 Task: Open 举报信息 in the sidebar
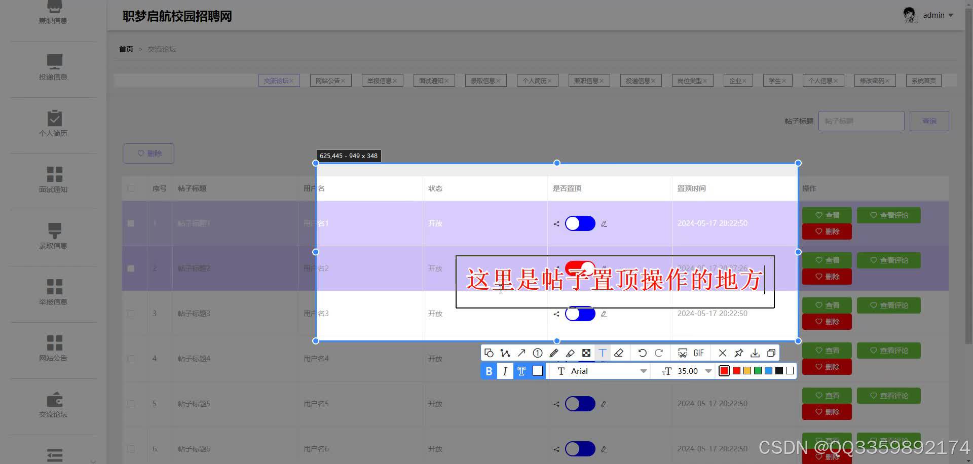coord(53,292)
